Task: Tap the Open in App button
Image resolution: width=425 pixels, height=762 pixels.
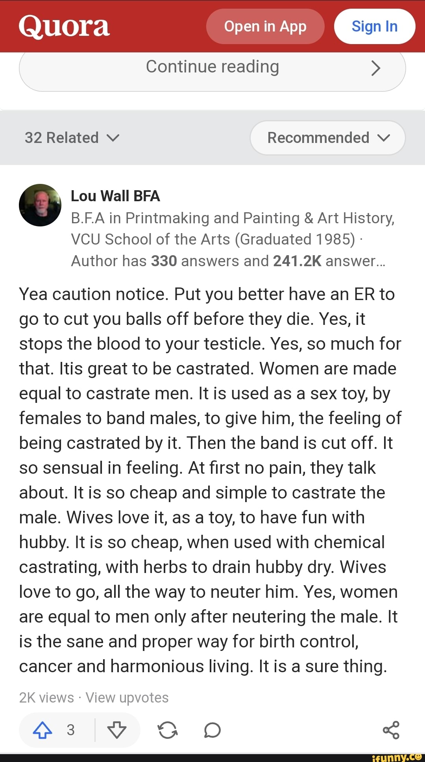Action: (x=265, y=26)
